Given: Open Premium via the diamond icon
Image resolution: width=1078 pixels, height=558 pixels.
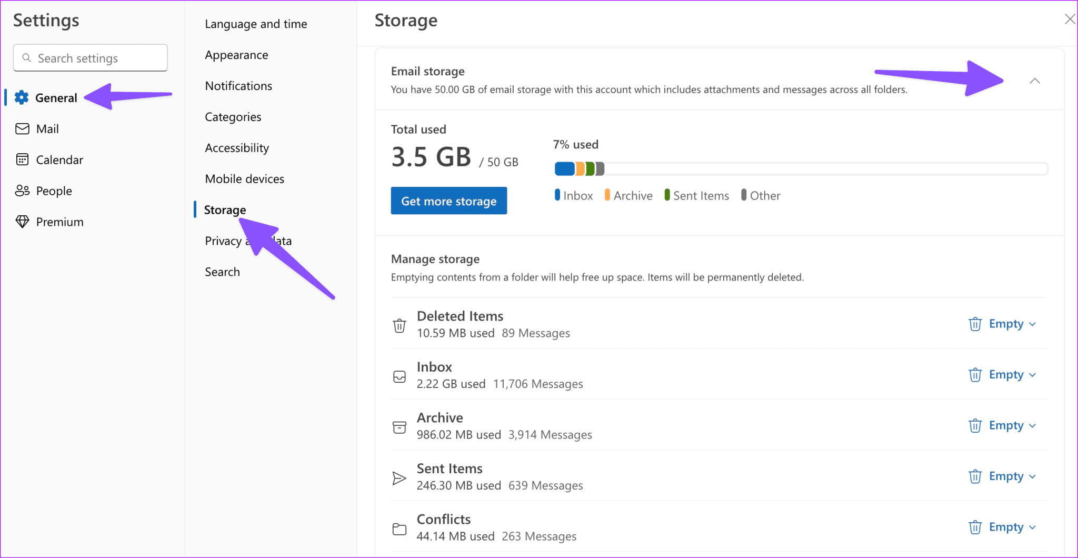Looking at the screenshot, I should pos(23,221).
